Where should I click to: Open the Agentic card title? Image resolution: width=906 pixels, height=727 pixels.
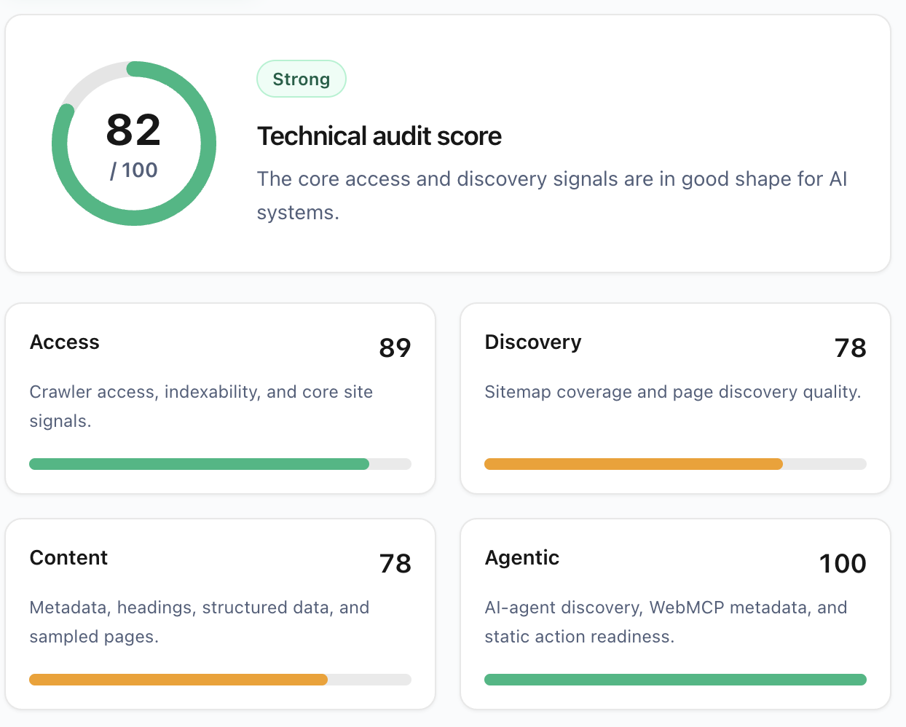pyautogui.click(x=522, y=558)
